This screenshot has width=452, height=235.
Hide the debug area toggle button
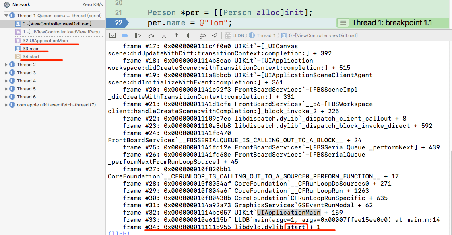coord(113,35)
